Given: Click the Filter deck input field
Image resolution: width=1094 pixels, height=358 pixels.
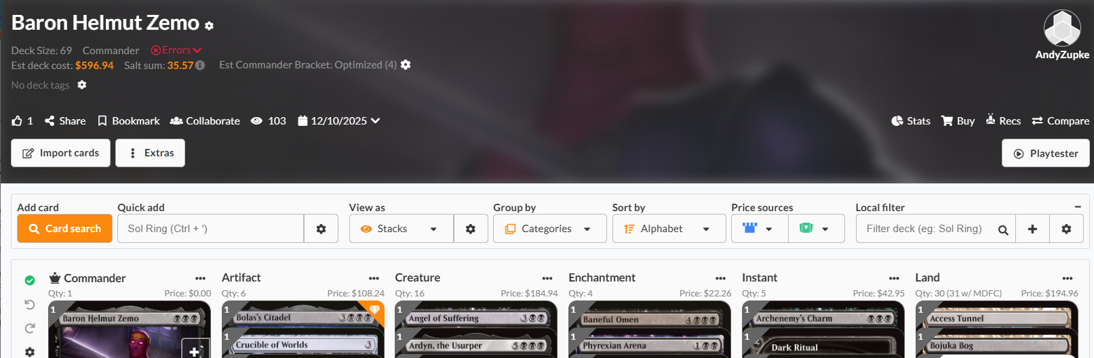Looking at the screenshot, I should pos(926,229).
